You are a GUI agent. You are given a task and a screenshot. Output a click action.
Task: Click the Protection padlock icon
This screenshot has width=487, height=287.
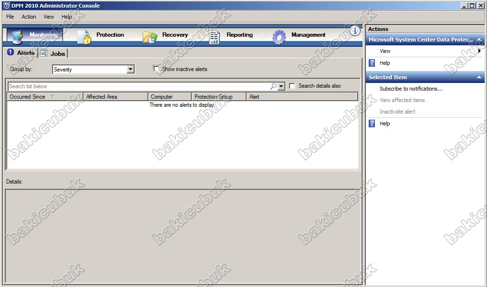[84, 37]
